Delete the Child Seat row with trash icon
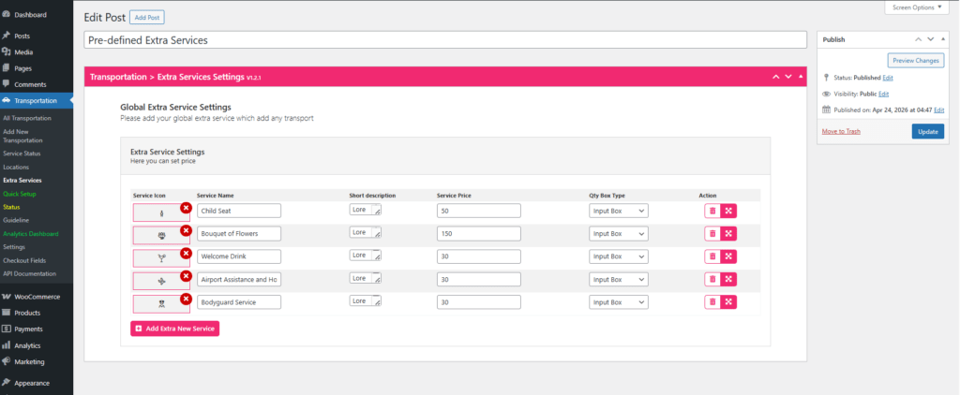The image size is (960, 395). pyautogui.click(x=712, y=211)
